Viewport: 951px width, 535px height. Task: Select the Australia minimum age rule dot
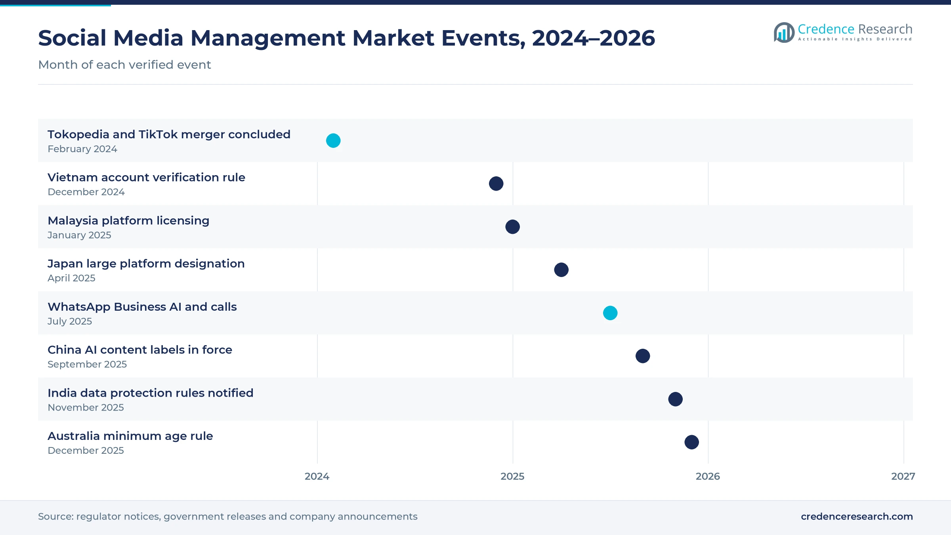coord(691,442)
